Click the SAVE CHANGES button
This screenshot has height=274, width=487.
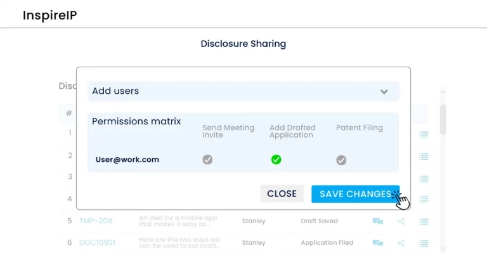click(355, 194)
